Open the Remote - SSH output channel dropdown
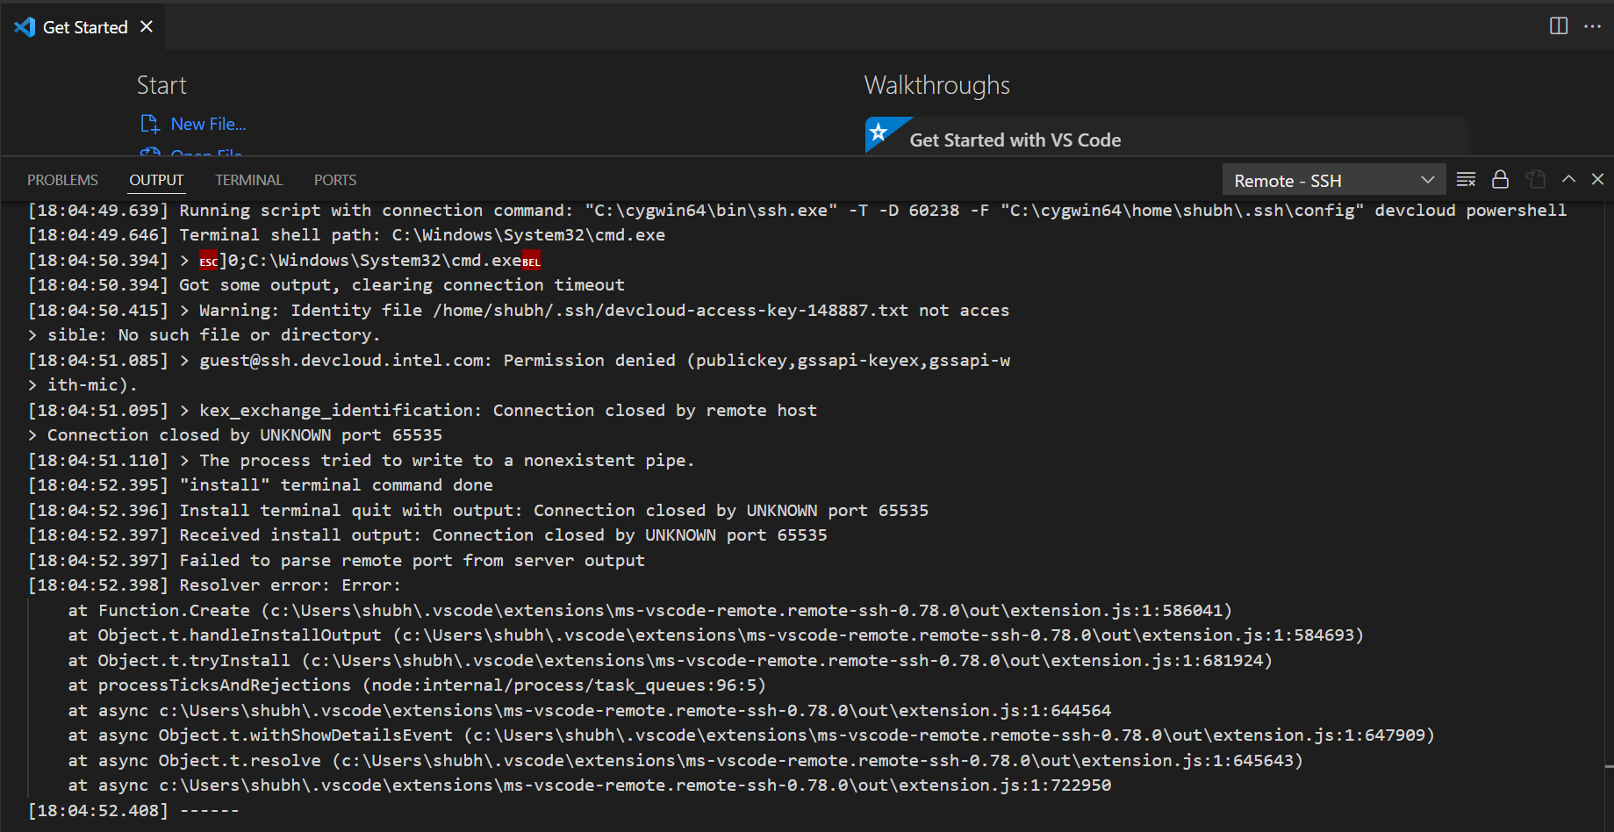The width and height of the screenshot is (1614, 832). pyautogui.click(x=1333, y=181)
